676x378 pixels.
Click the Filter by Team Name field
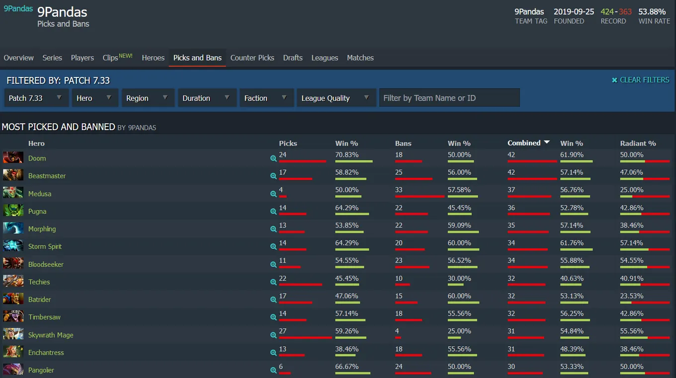[x=449, y=98]
